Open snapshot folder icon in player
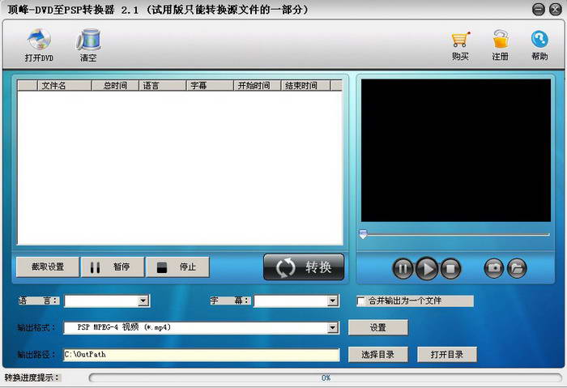 pyautogui.click(x=517, y=268)
